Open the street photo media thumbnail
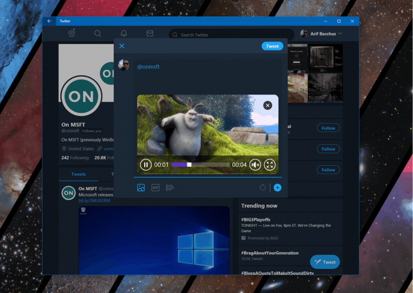The image size is (413, 293). coord(325,87)
